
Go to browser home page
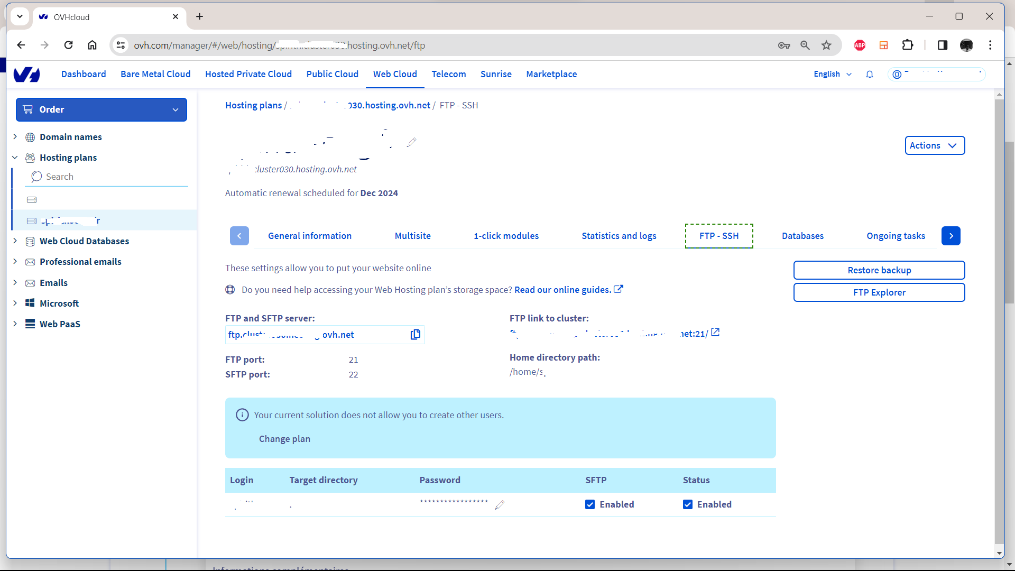click(92, 45)
